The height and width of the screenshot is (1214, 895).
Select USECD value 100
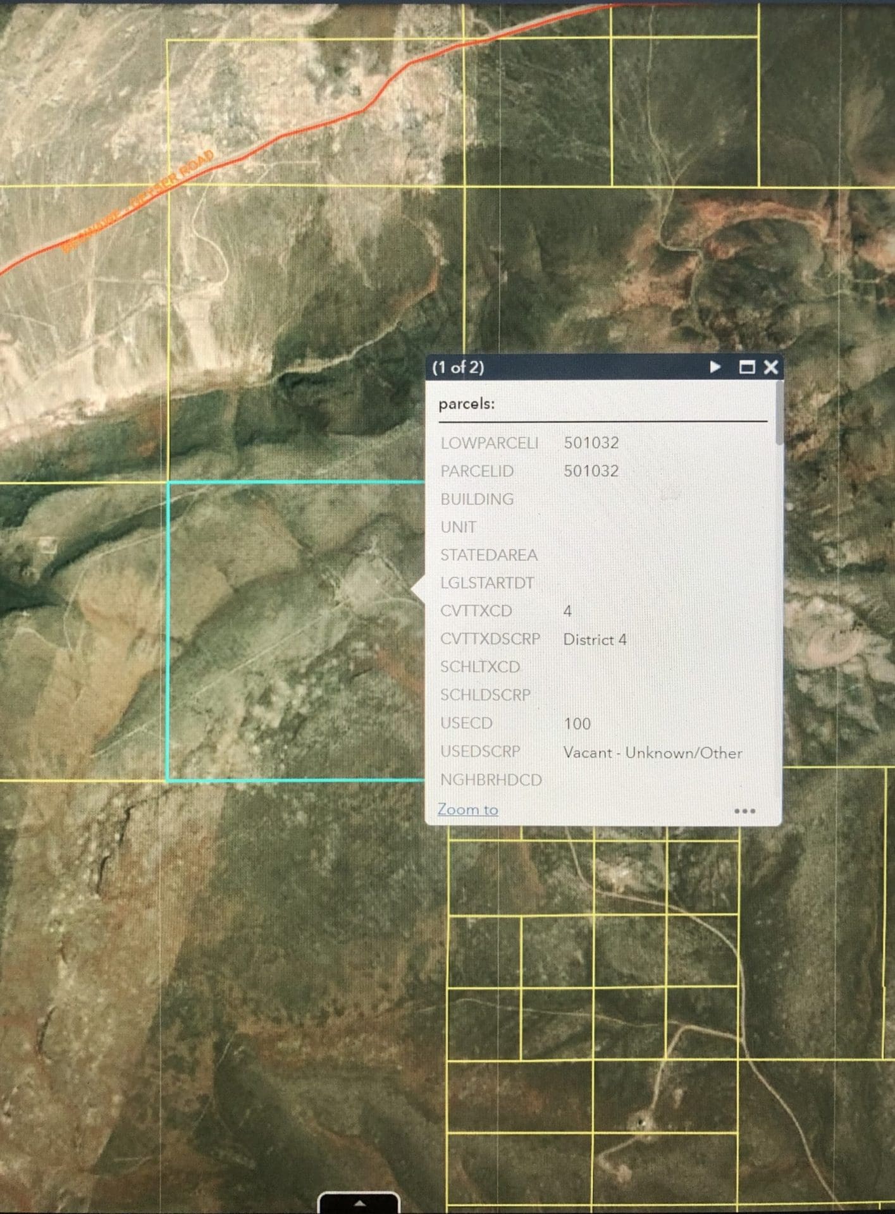577,723
